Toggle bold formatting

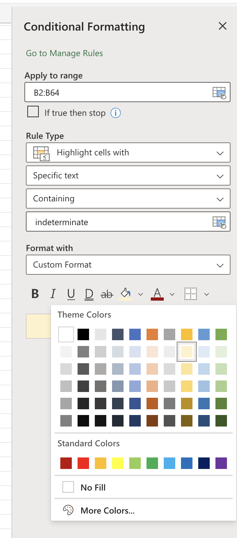coord(34,294)
